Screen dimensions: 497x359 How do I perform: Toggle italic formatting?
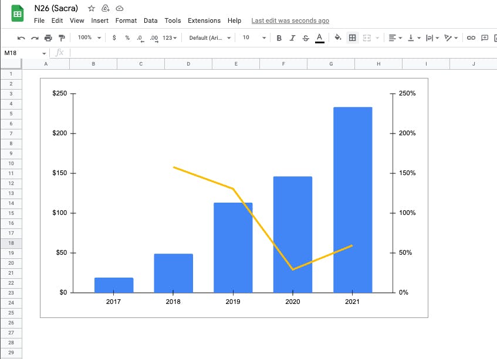(292, 38)
